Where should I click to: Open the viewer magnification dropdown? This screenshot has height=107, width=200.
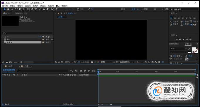(69, 62)
